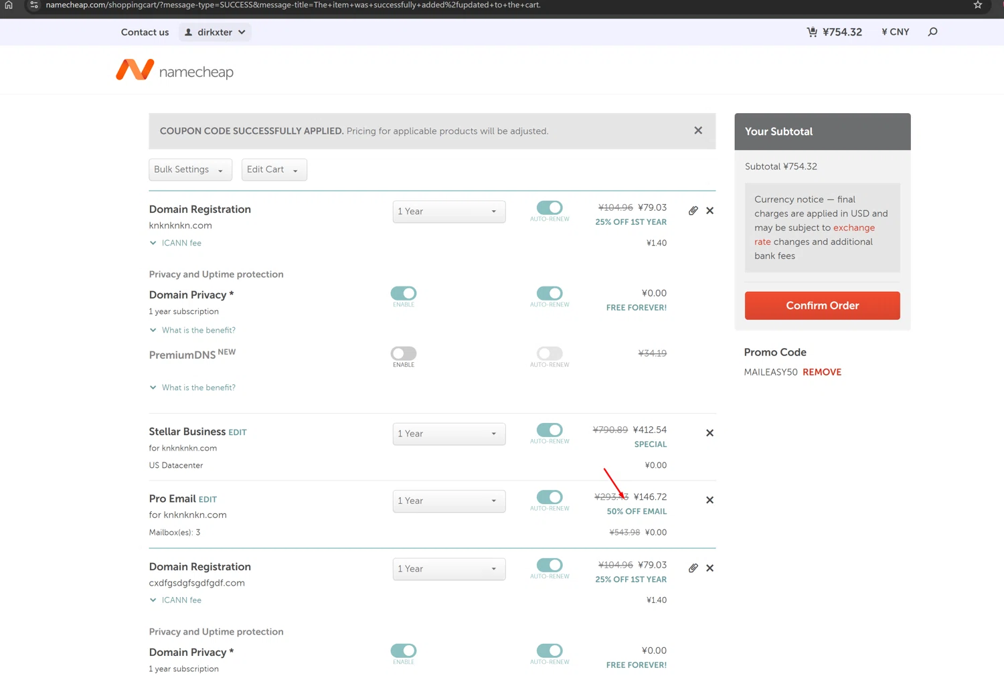Click 'US Datacenter' text
The height and width of the screenshot is (680, 1004).
pos(176,465)
